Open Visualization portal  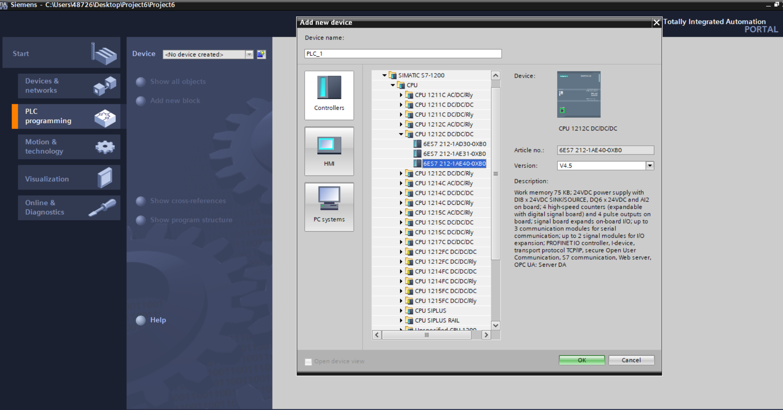(69, 178)
